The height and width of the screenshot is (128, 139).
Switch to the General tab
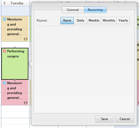click(x=73, y=10)
